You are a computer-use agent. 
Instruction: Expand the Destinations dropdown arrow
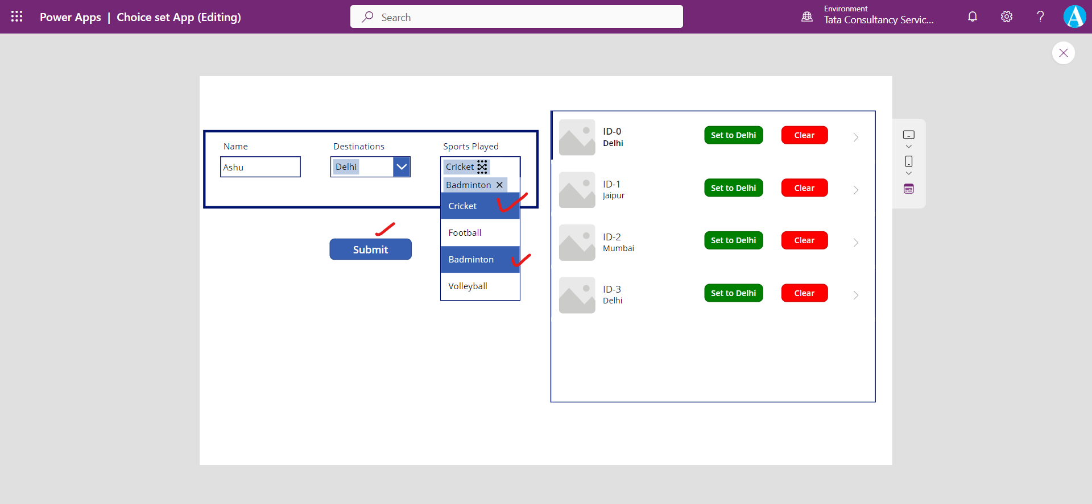tap(402, 167)
